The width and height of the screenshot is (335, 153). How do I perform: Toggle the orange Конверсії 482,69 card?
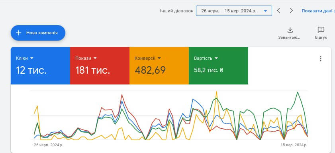click(x=159, y=66)
